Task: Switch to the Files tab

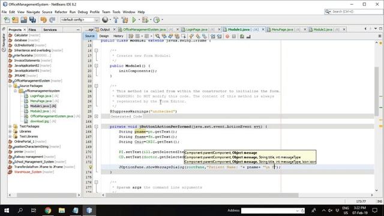Action: (x=32, y=29)
